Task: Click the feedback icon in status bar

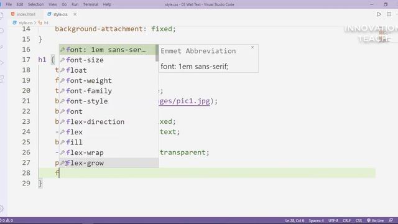Action: (391, 220)
